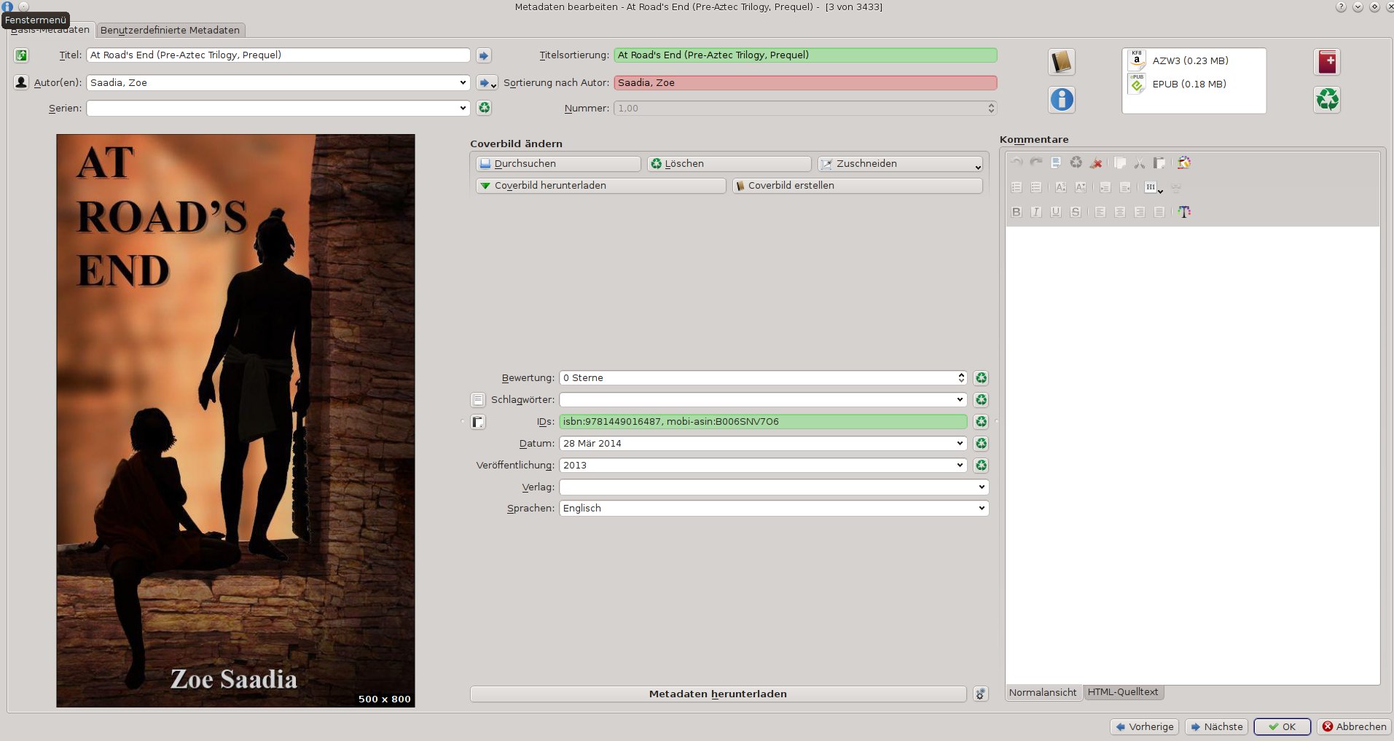
Task: Remove formatting with the red X brush icon
Action: 1095,162
